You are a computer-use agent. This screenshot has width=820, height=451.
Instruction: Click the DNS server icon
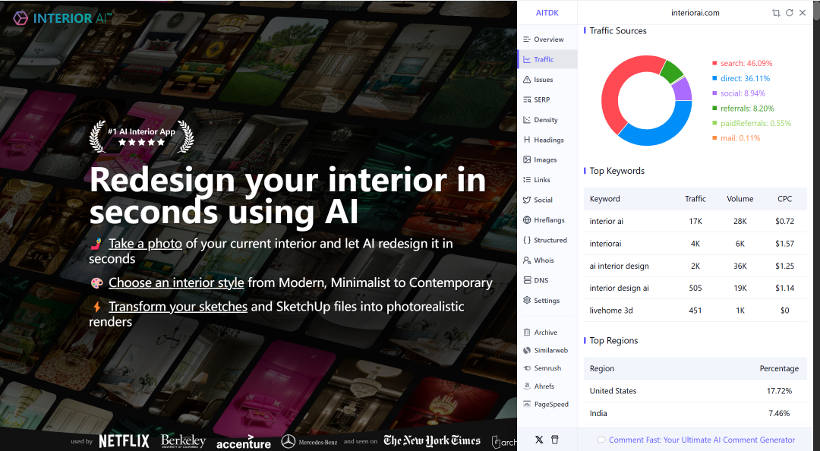pos(527,280)
